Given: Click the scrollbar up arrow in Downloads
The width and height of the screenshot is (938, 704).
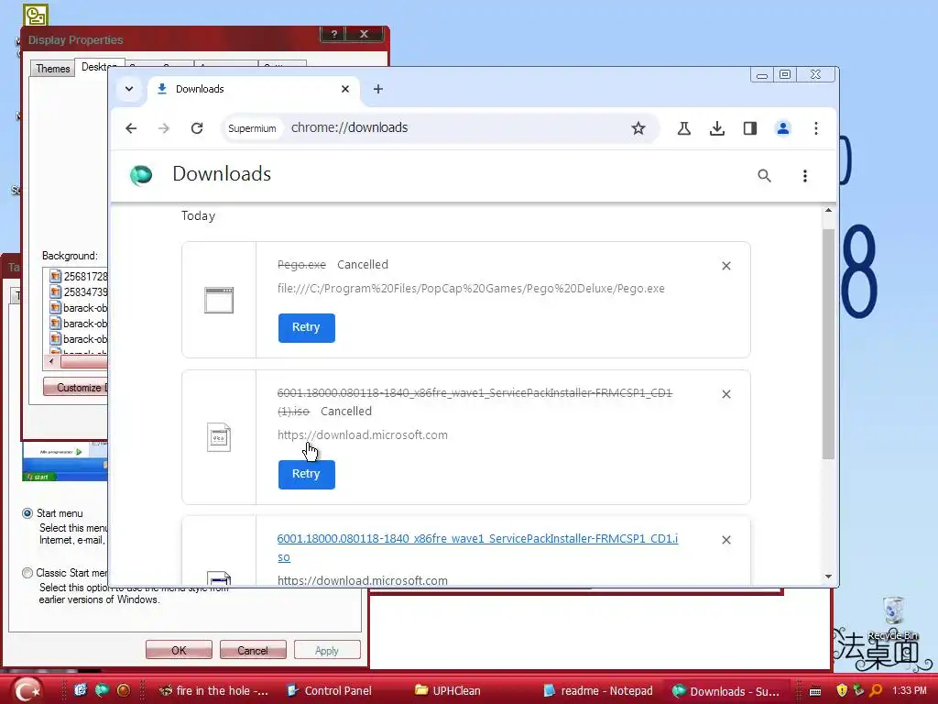Looking at the screenshot, I should 828,210.
